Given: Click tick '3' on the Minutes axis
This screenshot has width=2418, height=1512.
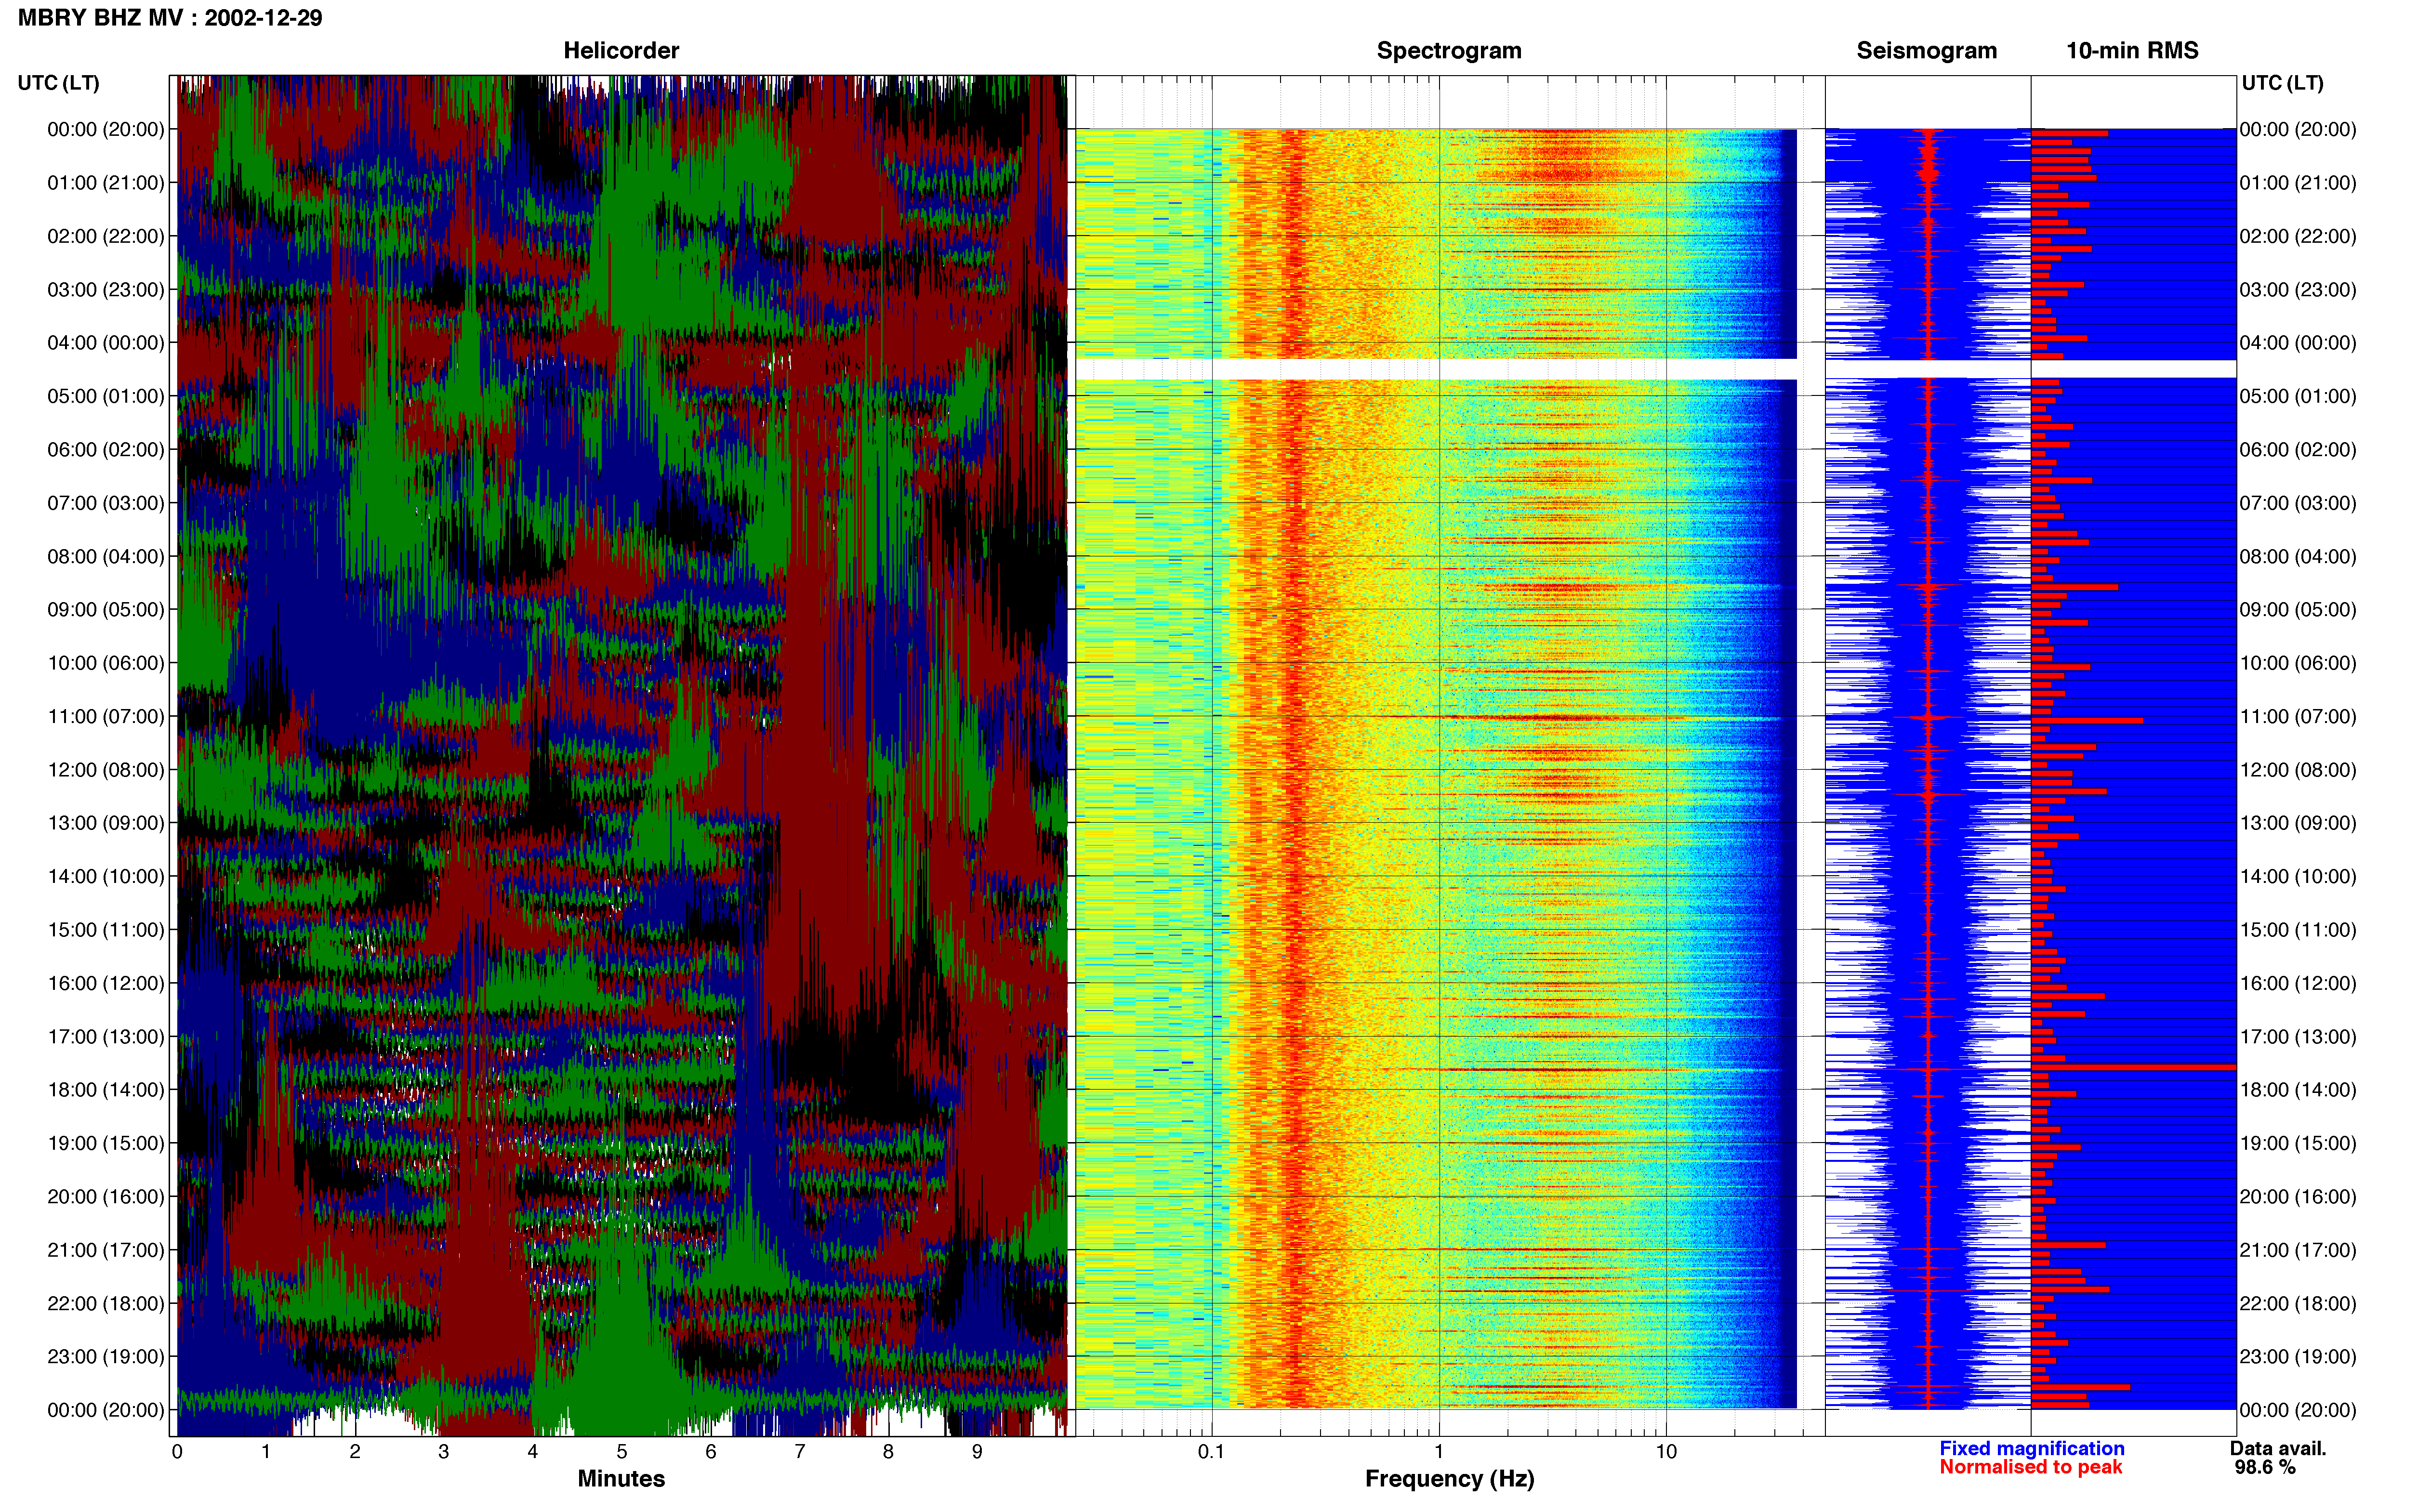Looking at the screenshot, I should coord(444,1452).
